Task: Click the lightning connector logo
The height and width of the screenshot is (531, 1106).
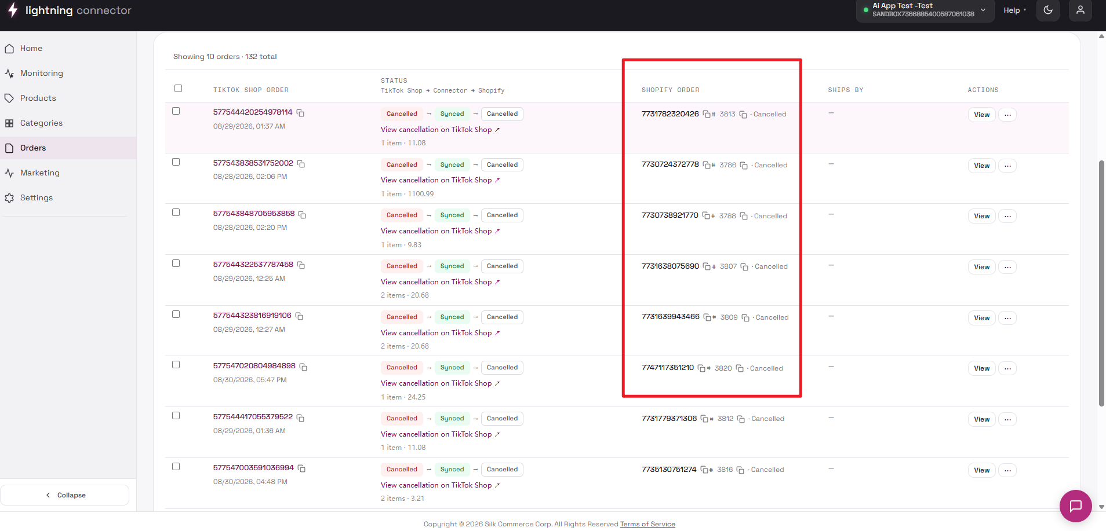Action: pyautogui.click(x=70, y=10)
